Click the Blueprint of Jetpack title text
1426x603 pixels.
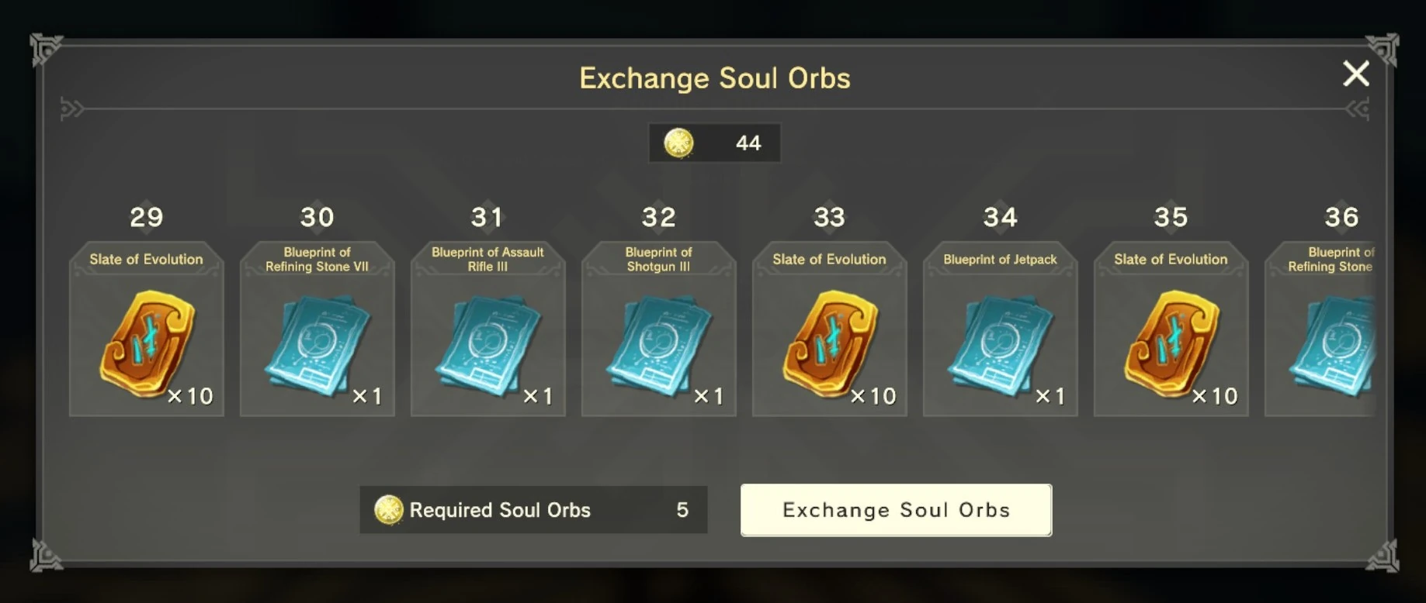(1000, 260)
